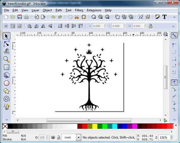The height and width of the screenshot is (143, 180).
Task: Duplicate selected objects icon
Action: (x=117, y=17)
